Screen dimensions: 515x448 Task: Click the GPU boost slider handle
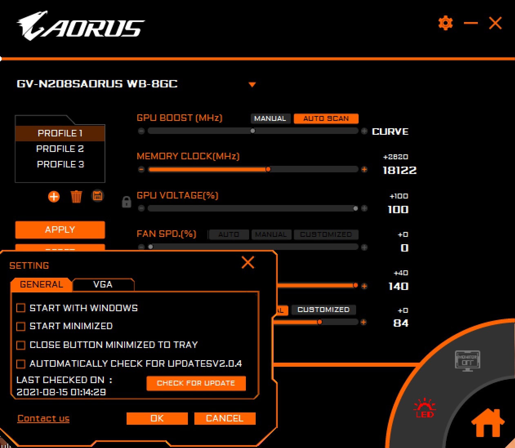[253, 131]
